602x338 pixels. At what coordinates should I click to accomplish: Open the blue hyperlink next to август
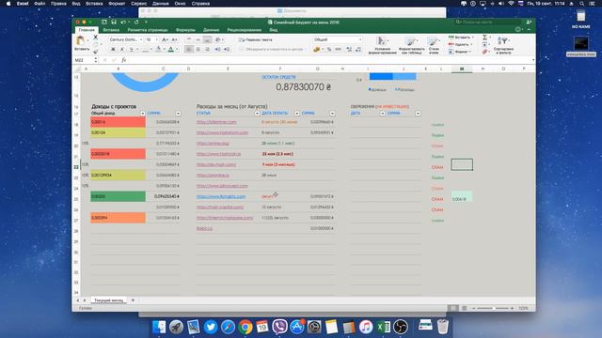(221, 196)
